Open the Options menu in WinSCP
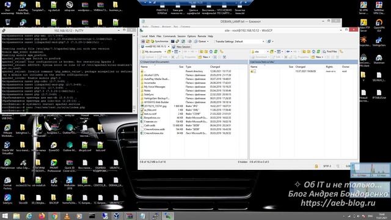The image size is (391, 220). 191,37
